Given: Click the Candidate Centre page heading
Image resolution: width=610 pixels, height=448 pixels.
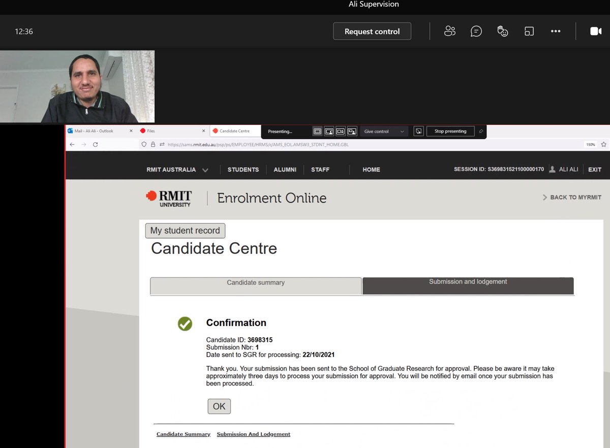Looking at the screenshot, I should pos(214,248).
